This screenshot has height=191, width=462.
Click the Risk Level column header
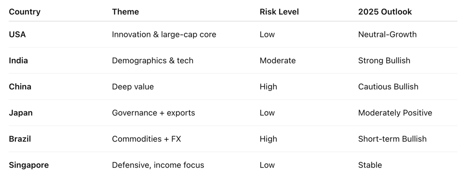point(279,12)
